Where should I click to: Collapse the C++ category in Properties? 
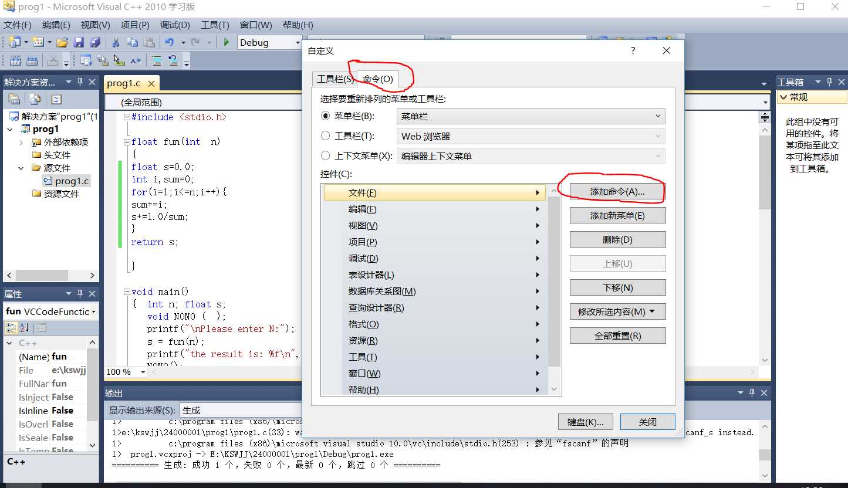pyautogui.click(x=9, y=343)
